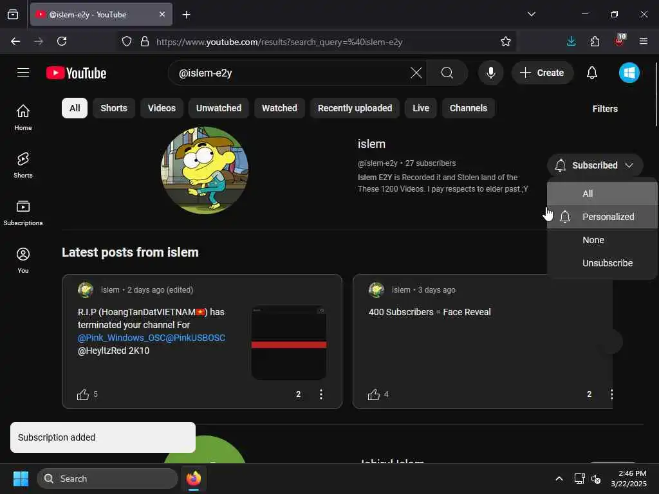
Task: Like the R.I.P HoangTanDatVIETNAM post
Action: pyautogui.click(x=83, y=394)
